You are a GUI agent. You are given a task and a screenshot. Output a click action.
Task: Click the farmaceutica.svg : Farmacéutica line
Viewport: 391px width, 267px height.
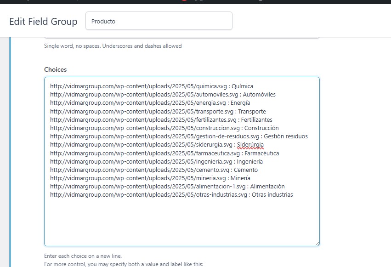coord(164,153)
